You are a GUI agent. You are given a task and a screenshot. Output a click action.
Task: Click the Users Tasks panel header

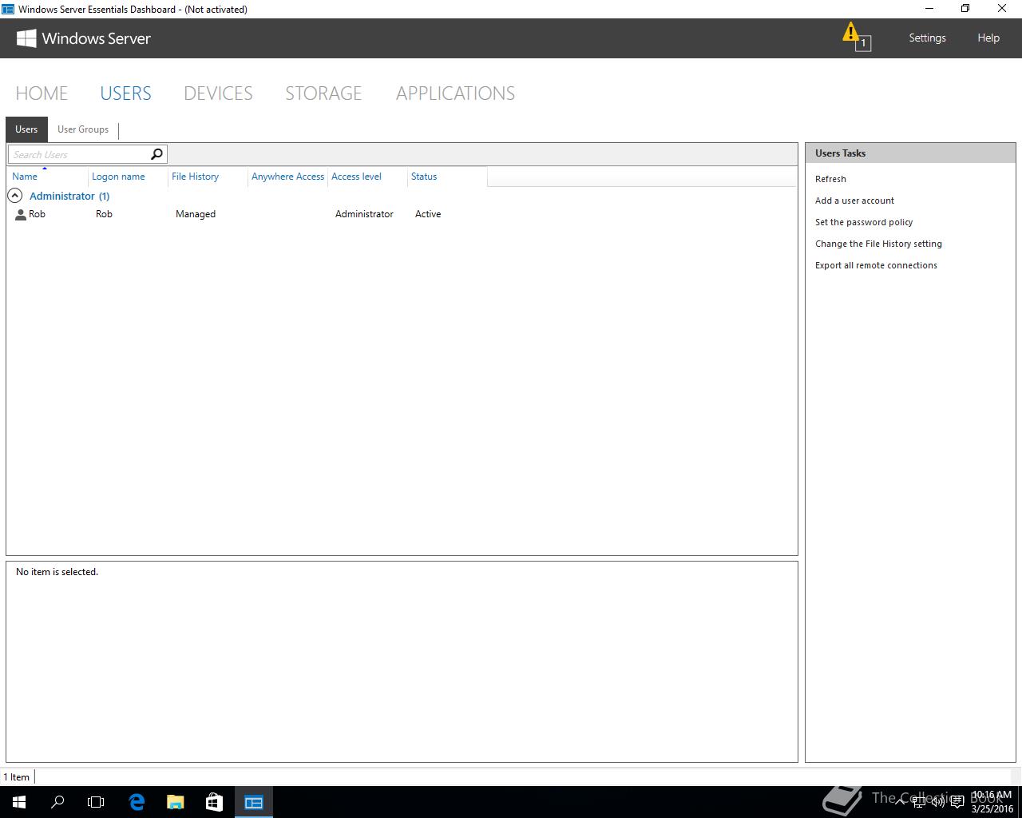(910, 153)
